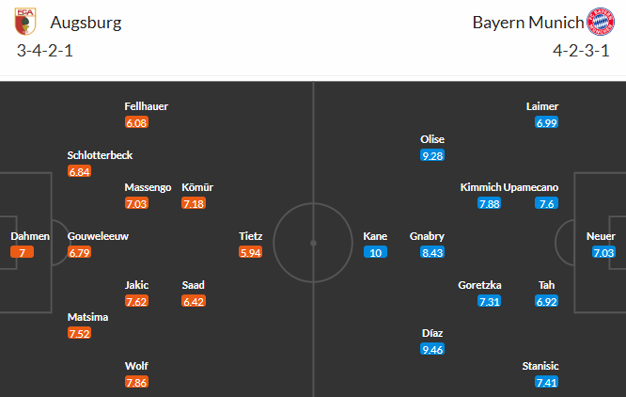
Task: Open the Bayern Munich team name link
Action: point(527,22)
